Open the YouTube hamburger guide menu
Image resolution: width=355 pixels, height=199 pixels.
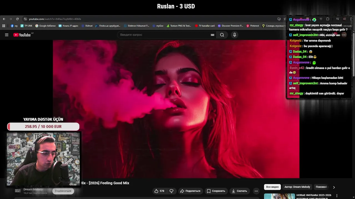(x=7, y=35)
